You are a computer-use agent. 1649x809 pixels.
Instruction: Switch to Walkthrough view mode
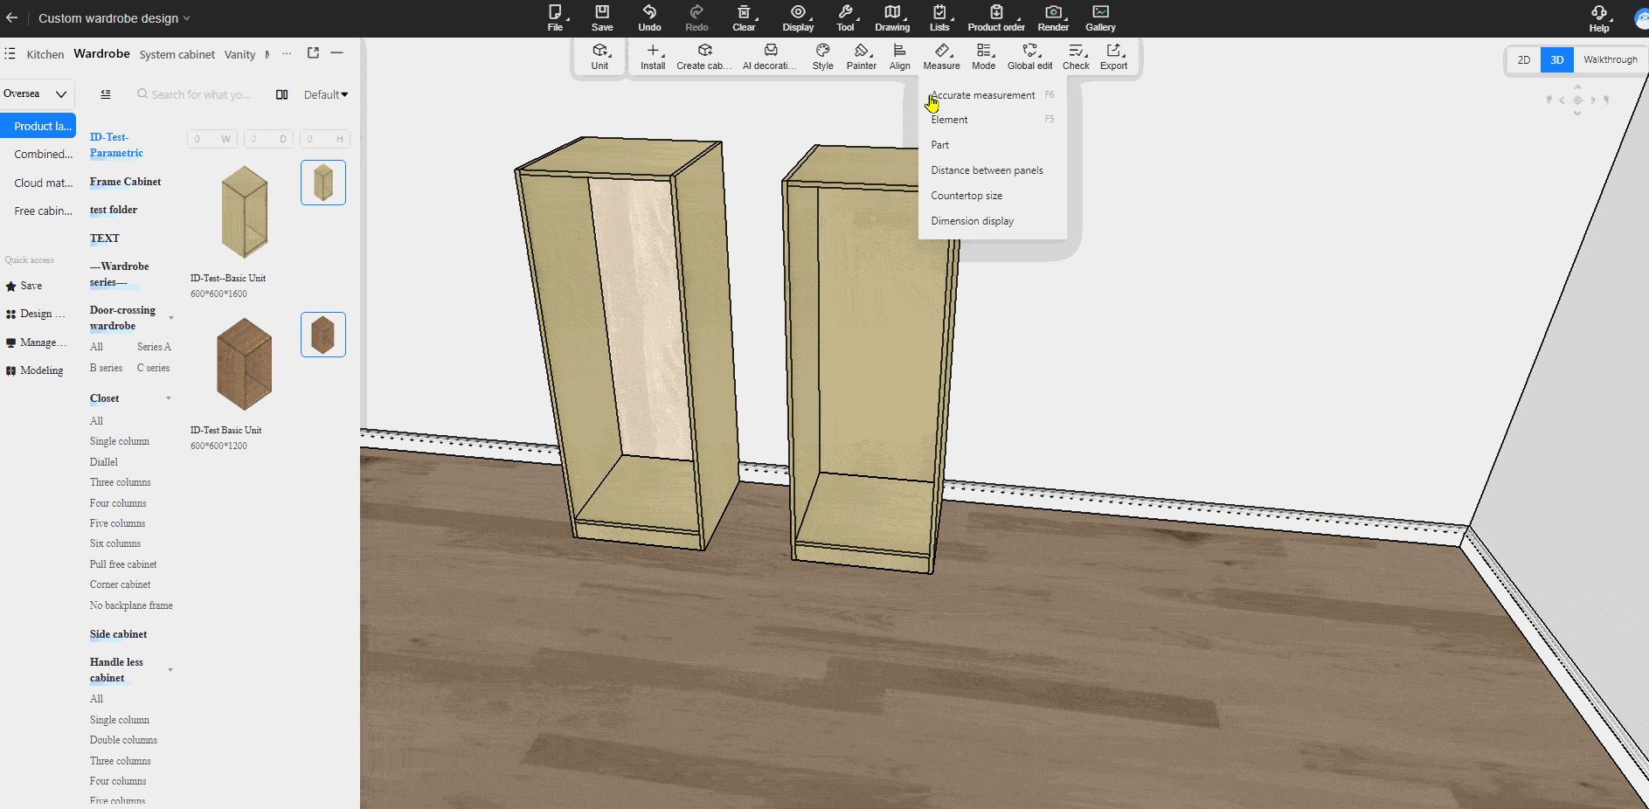pos(1610,59)
